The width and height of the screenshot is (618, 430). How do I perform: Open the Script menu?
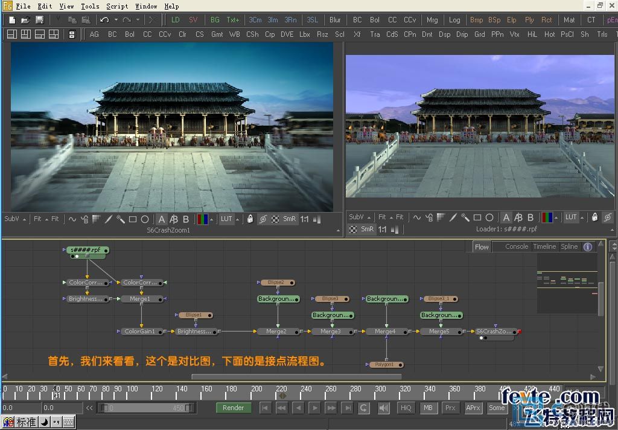pos(117,6)
